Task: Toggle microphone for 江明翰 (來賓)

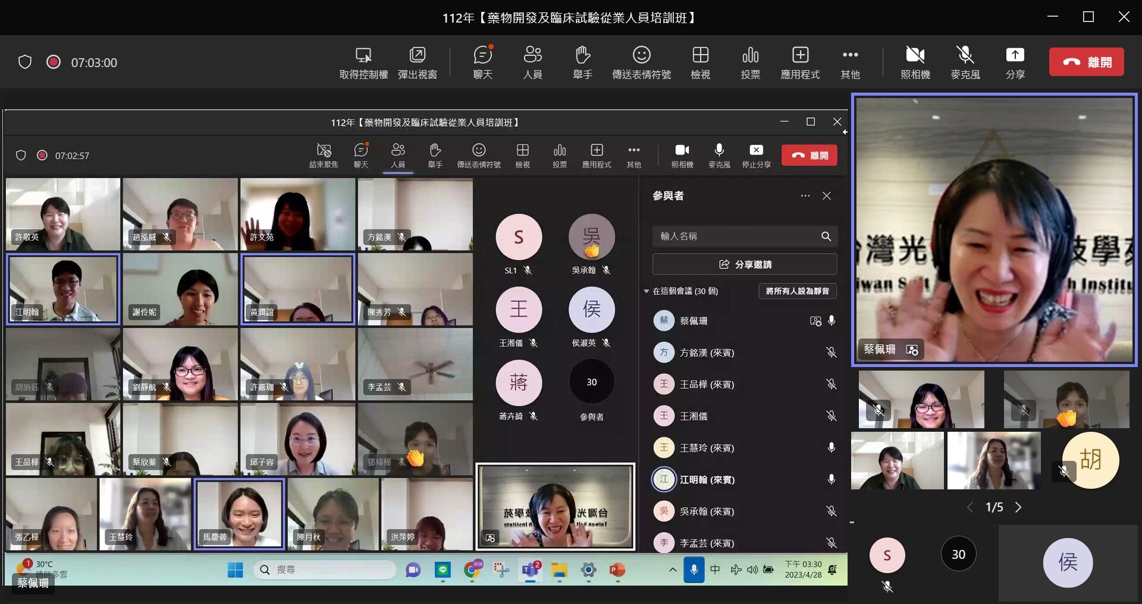Action: coord(832,479)
